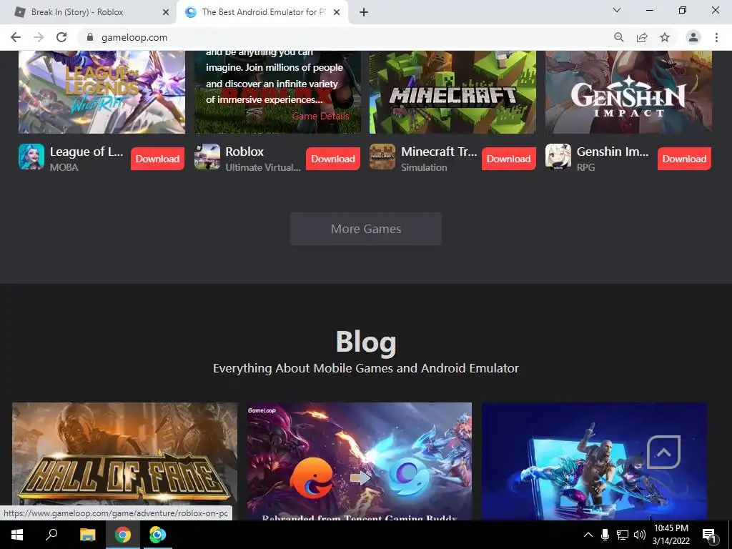This screenshot has height=549, width=732.
Task: Reload the GameLoop page
Action: (x=61, y=37)
